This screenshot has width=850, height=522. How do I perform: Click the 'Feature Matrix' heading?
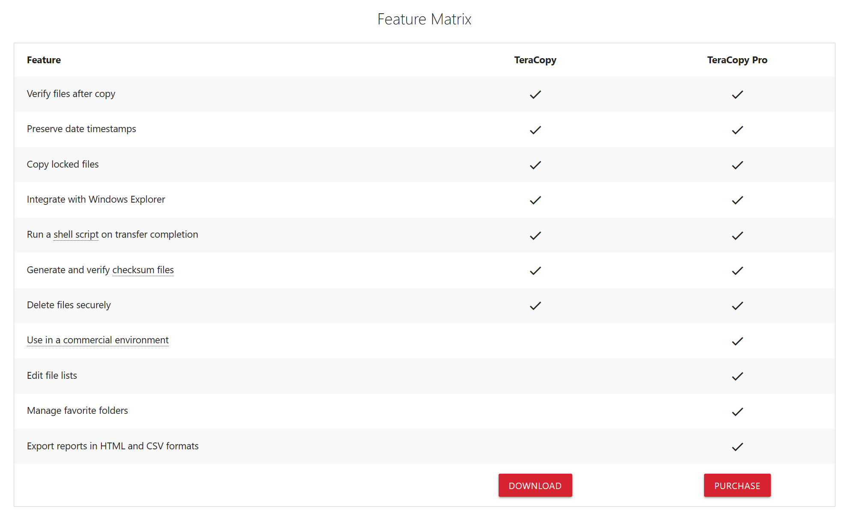[x=424, y=19]
